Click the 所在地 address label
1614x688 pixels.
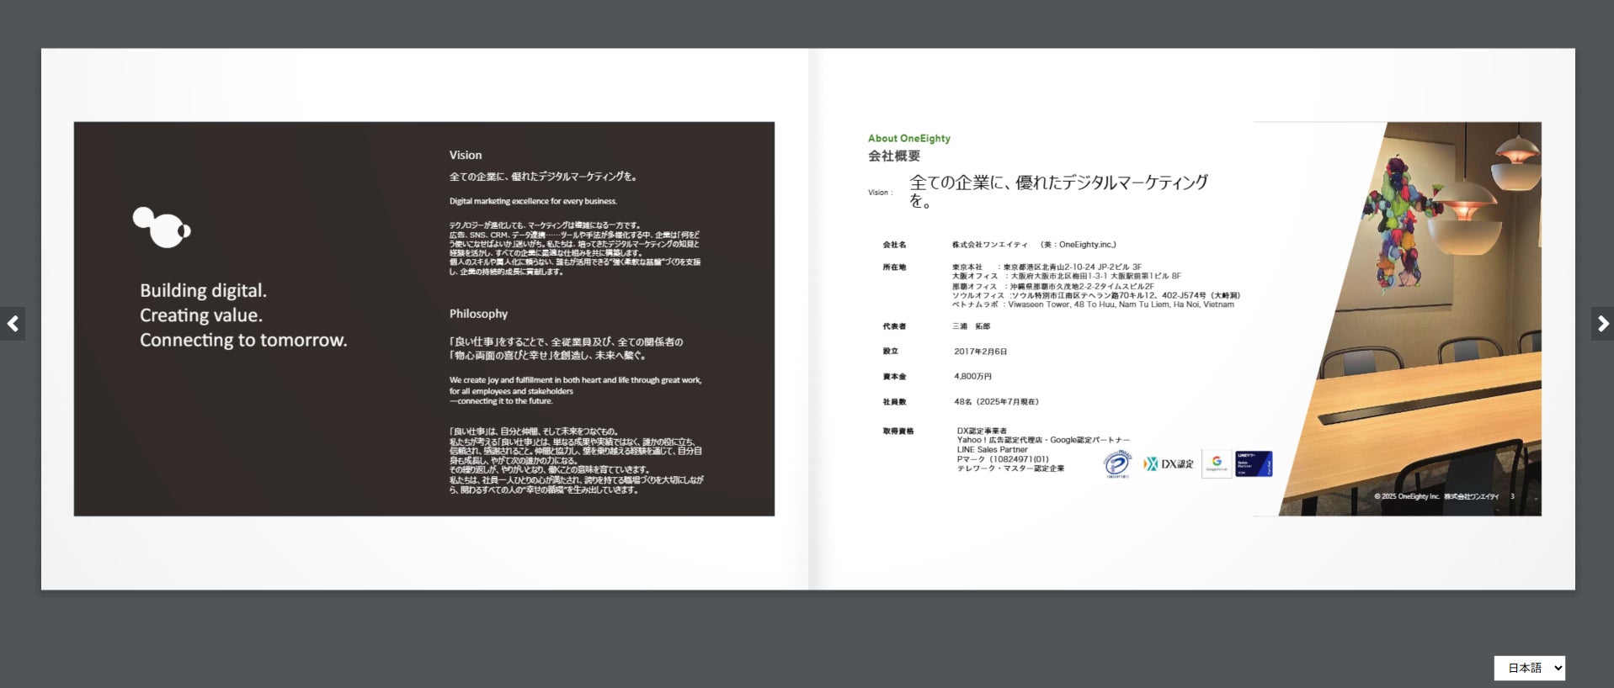pyautogui.click(x=894, y=267)
